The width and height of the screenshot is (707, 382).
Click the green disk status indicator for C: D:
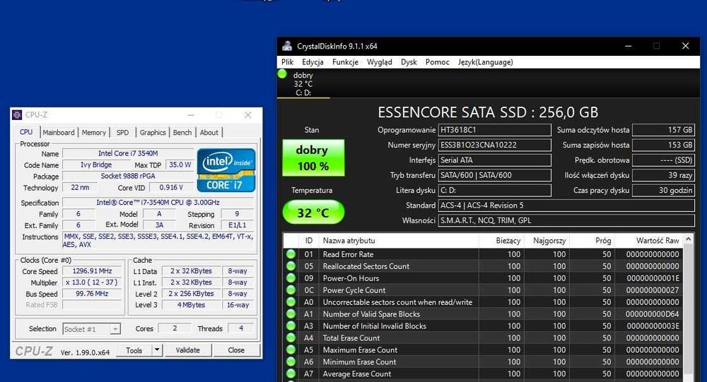coord(282,74)
